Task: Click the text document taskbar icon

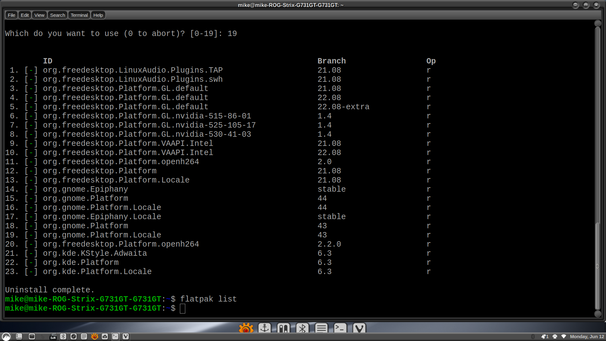Action: tap(84, 337)
